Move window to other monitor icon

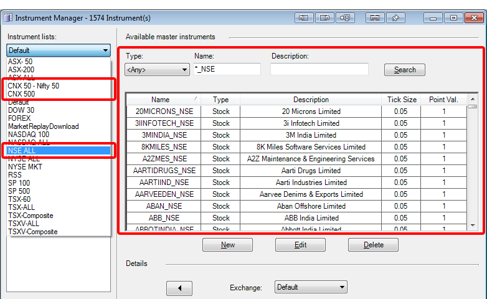pyautogui.click(x=345, y=17)
